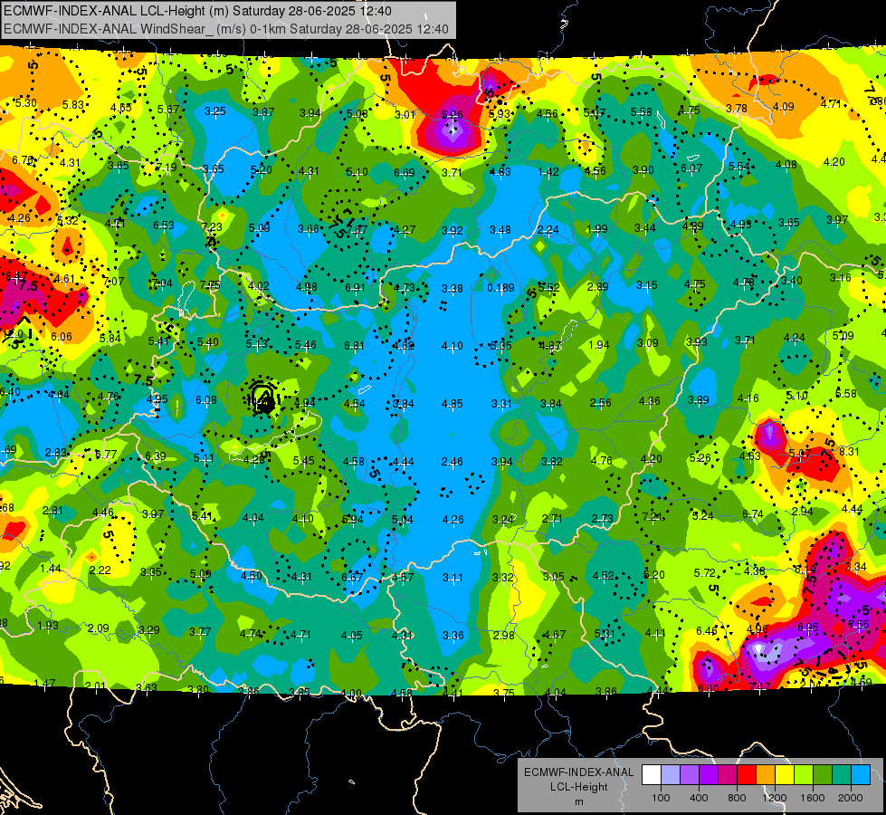Click the wind shear value 6.08
886x815 pixels.
coord(206,400)
